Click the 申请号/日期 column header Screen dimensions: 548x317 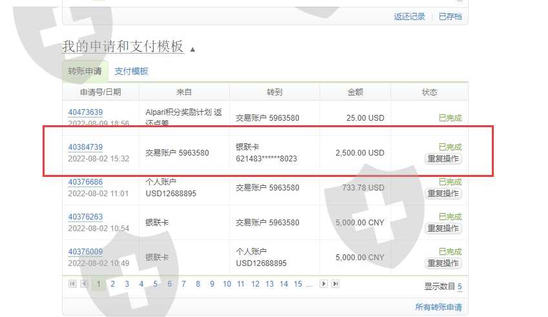click(x=101, y=92)
